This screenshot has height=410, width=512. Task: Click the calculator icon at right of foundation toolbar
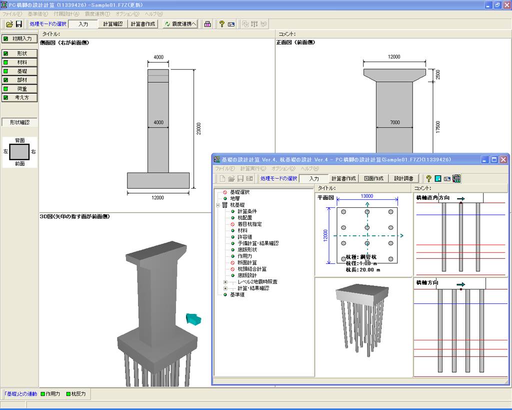pyautogui.click(x=456, y=179)
